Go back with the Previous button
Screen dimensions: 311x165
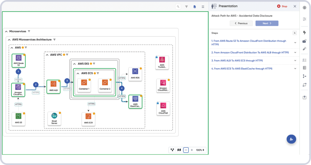[241, 23]
